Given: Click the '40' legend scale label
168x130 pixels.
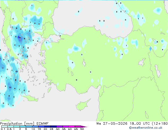Looking at the screenshot, I should coord(70,129).
